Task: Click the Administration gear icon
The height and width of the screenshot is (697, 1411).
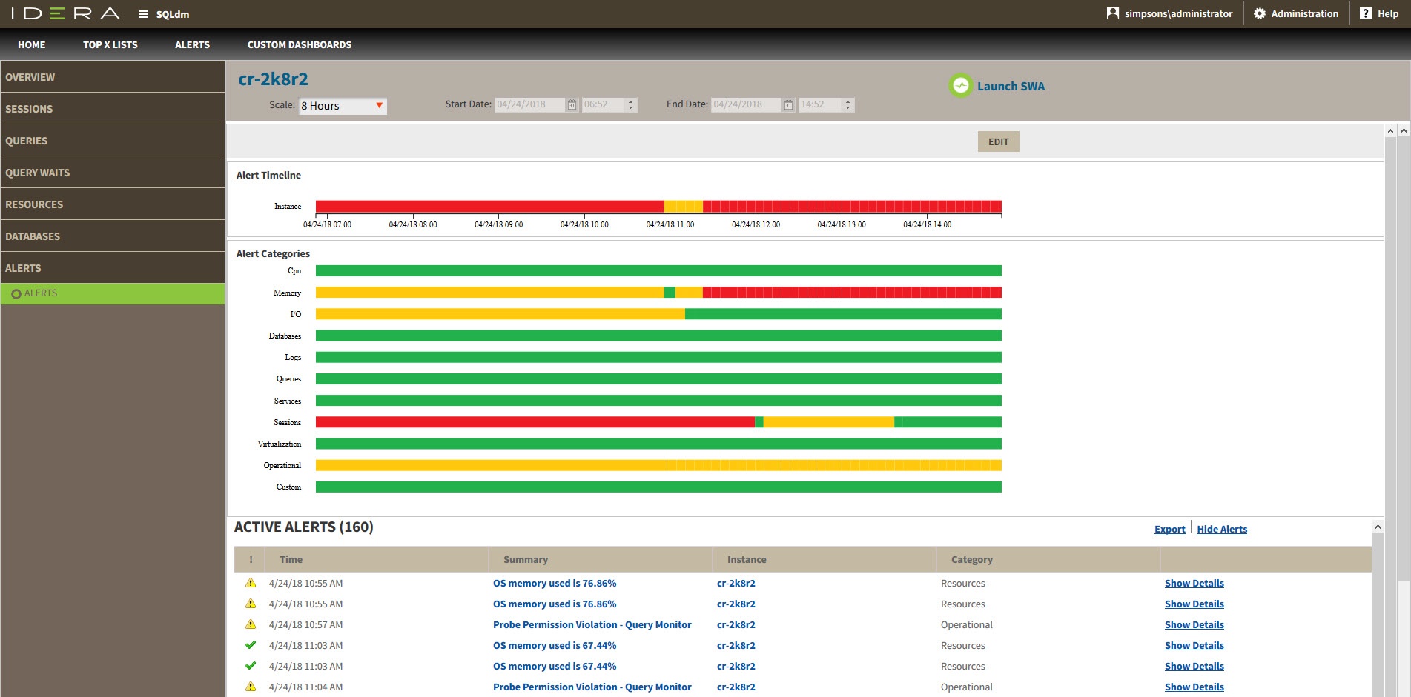Action: pos(1259,13)
